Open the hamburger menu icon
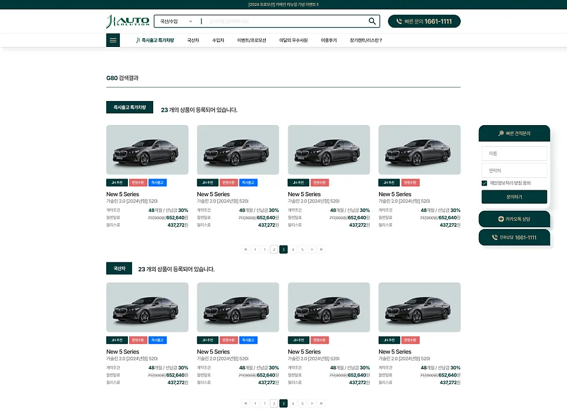567x414 pixels. [x=113, y=40]
